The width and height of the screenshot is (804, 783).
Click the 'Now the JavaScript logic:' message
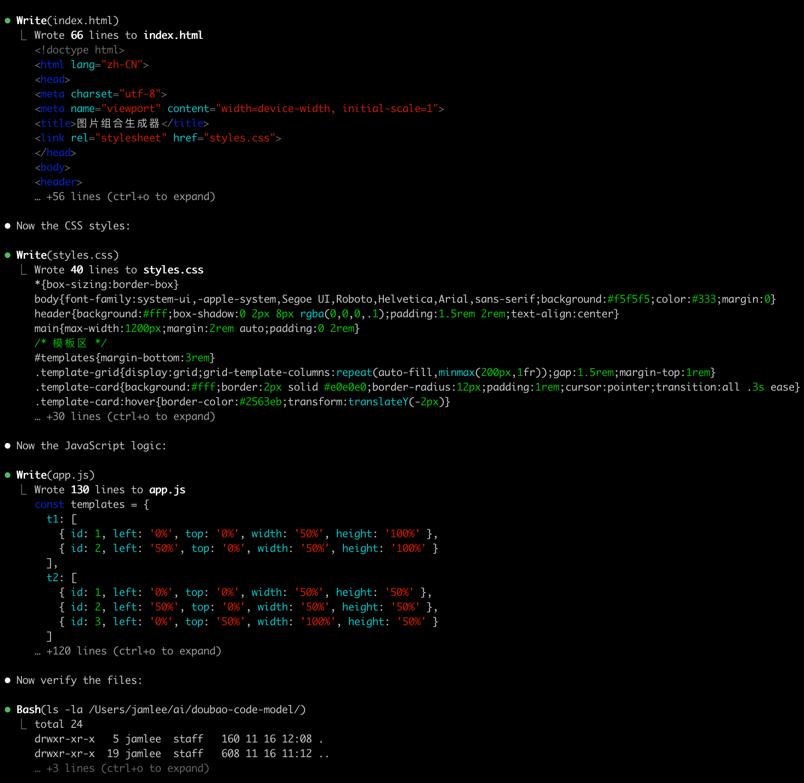pyautogui.click(x=91, y=446)
